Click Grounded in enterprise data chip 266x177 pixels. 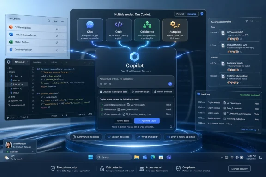[x=113, y=92]
